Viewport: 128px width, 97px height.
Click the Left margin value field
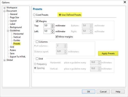pos(47,31)
